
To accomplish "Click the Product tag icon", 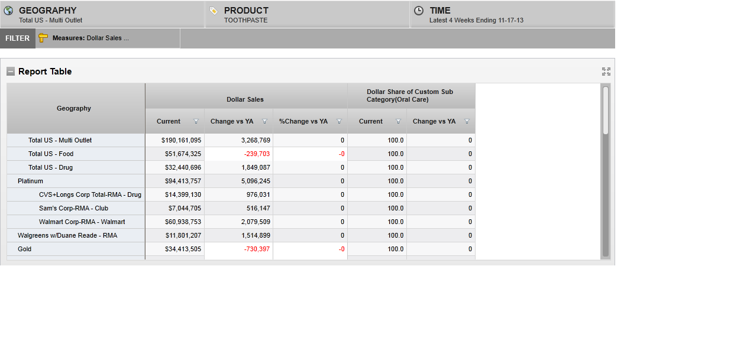I will (214, 11).
